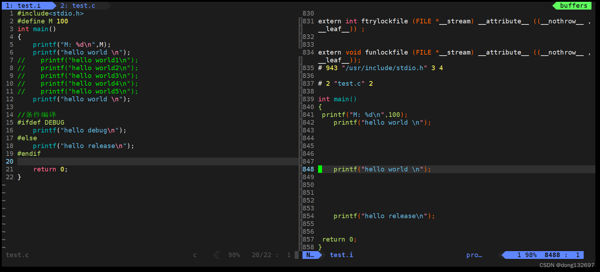The image size is (600, 272).
Task: Click the left pane hello release line
Action: coord(83,146)
